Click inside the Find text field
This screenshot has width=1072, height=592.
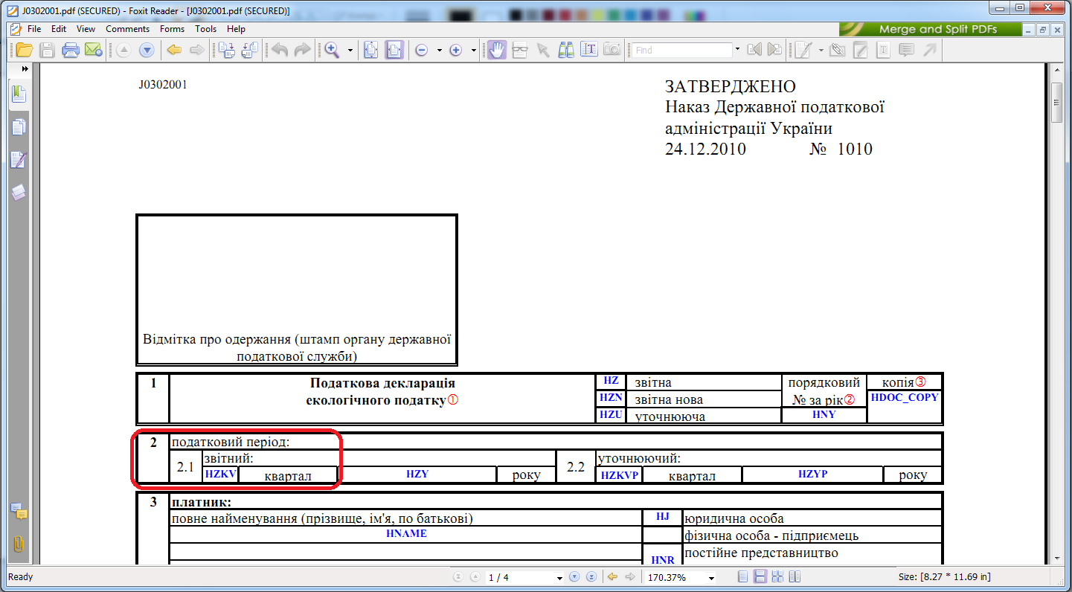[681, 50]
